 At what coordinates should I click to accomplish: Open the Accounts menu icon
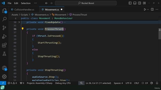(4, 68)
